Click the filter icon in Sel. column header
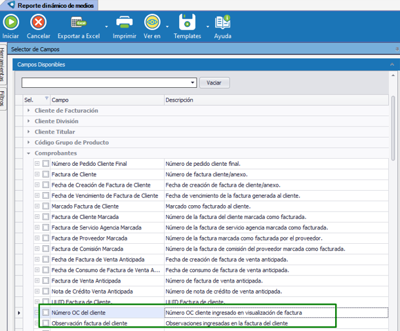 47,100
